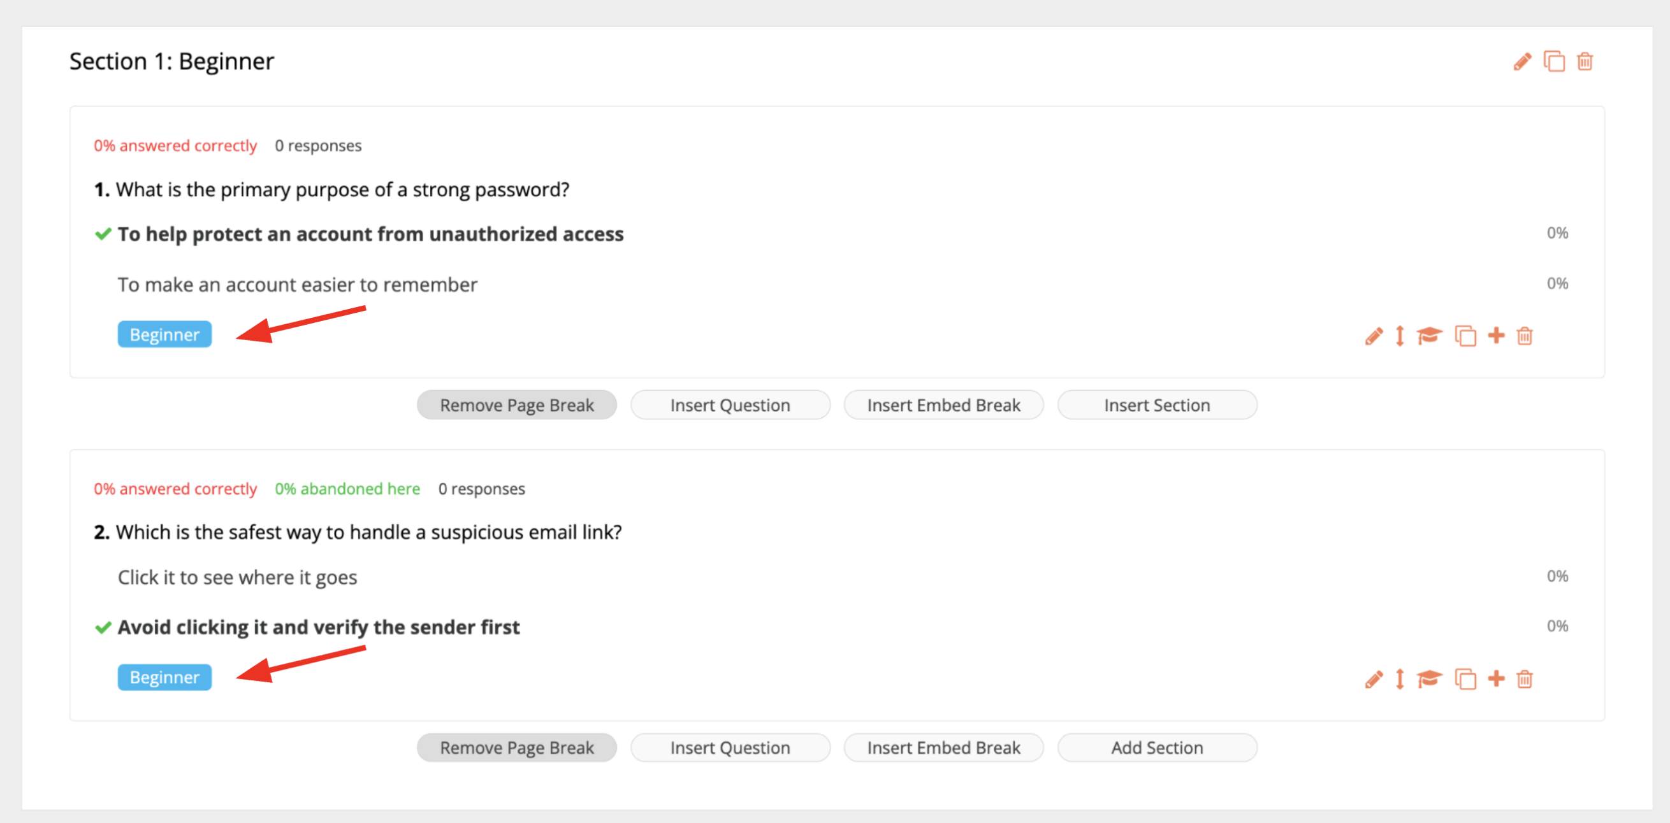This screenshot has height=823, width=1670.
Task: Click Insert Embed Break below question 2
Action: pos(943,748)
